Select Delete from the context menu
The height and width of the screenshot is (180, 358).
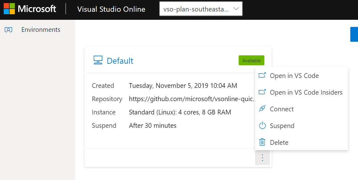point(279,142)
